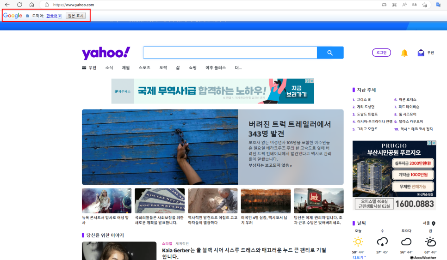Open the Social Security cards story thumbnail
Viewport: 447px width, 260px height.
(x=160, y=201)
